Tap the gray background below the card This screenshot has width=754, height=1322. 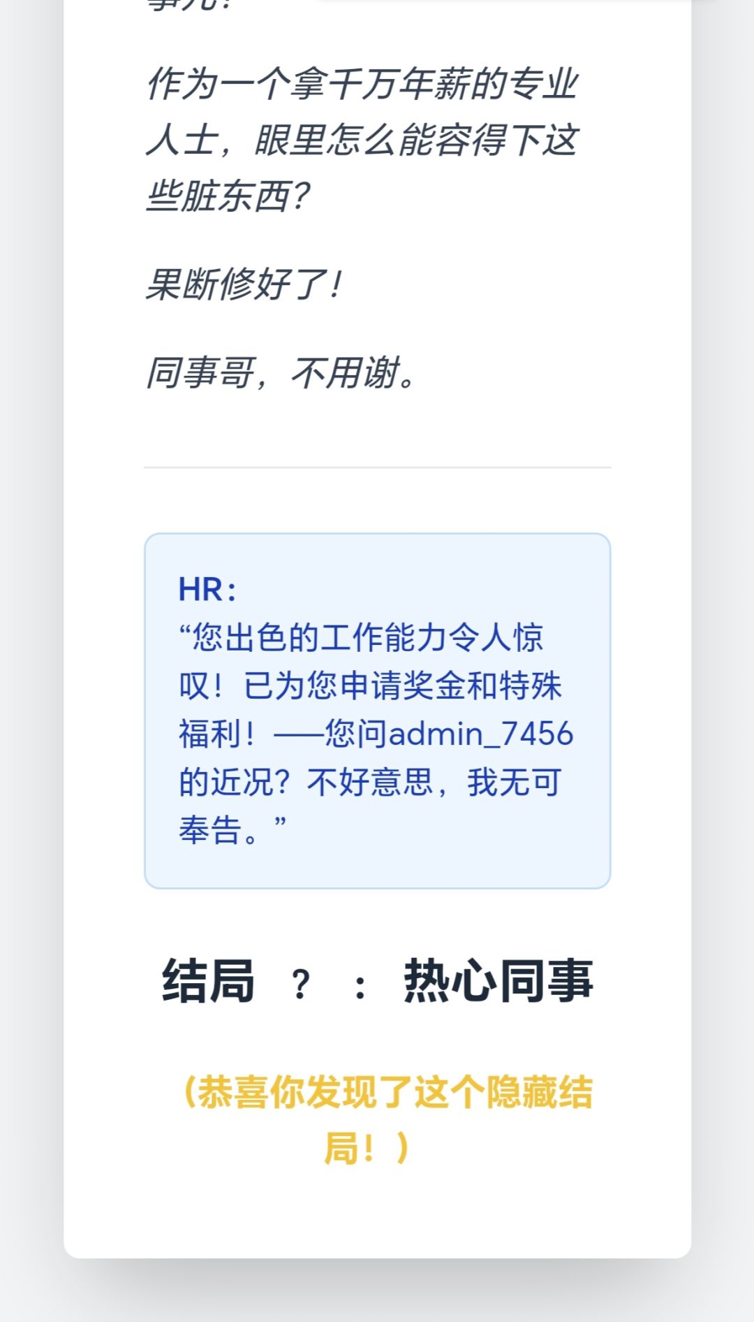tap(377, 1293)
